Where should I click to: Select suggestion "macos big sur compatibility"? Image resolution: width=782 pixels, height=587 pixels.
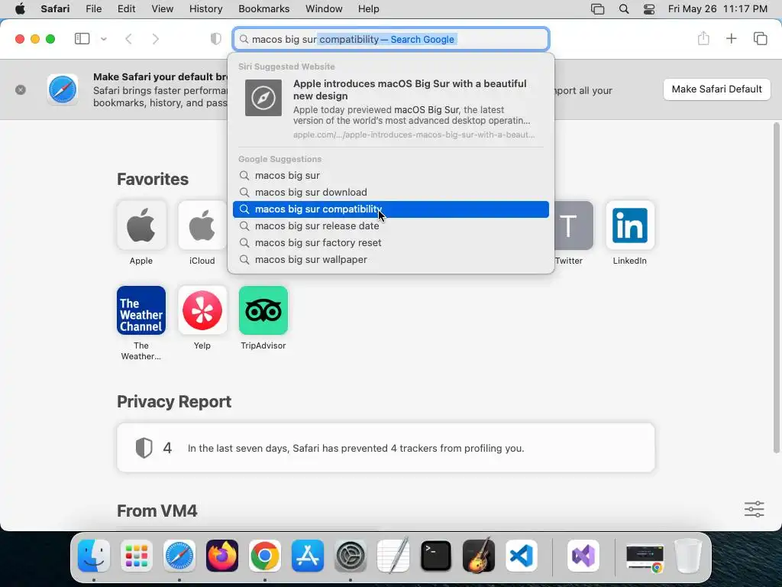point(391,209)
